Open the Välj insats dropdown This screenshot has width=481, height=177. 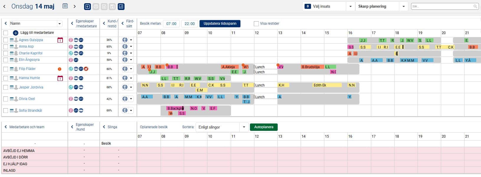[x=350, y=6]
